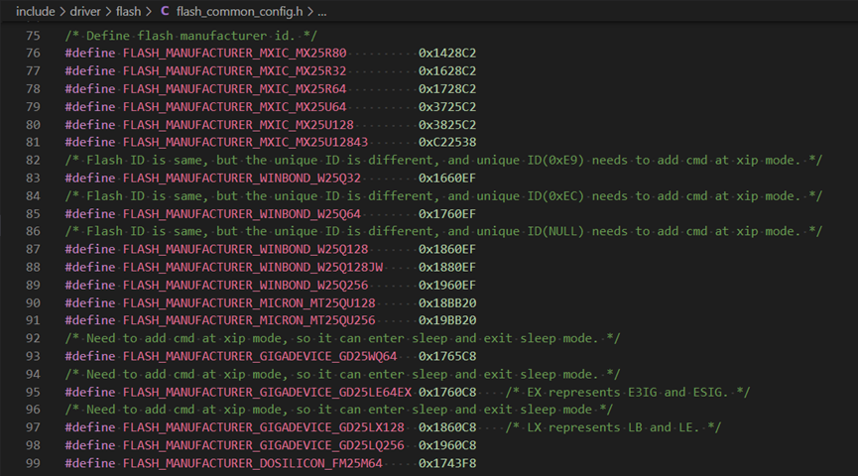Image resolution: width=858 pixels, height=476 pixels.
Task: Select flash_common_config.h in the breadcrumb
Action: (x=238, y=12)
